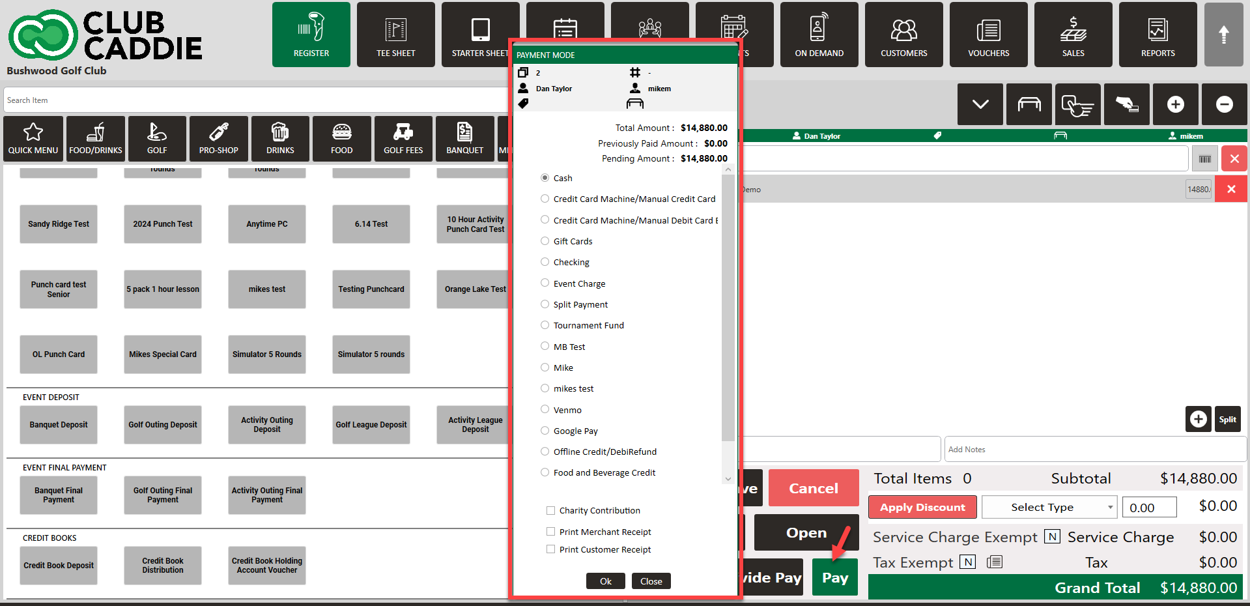Enable the Charity Contribution checkbox
This screenshot has height=606, width=1250.
[x=551, y=510]
